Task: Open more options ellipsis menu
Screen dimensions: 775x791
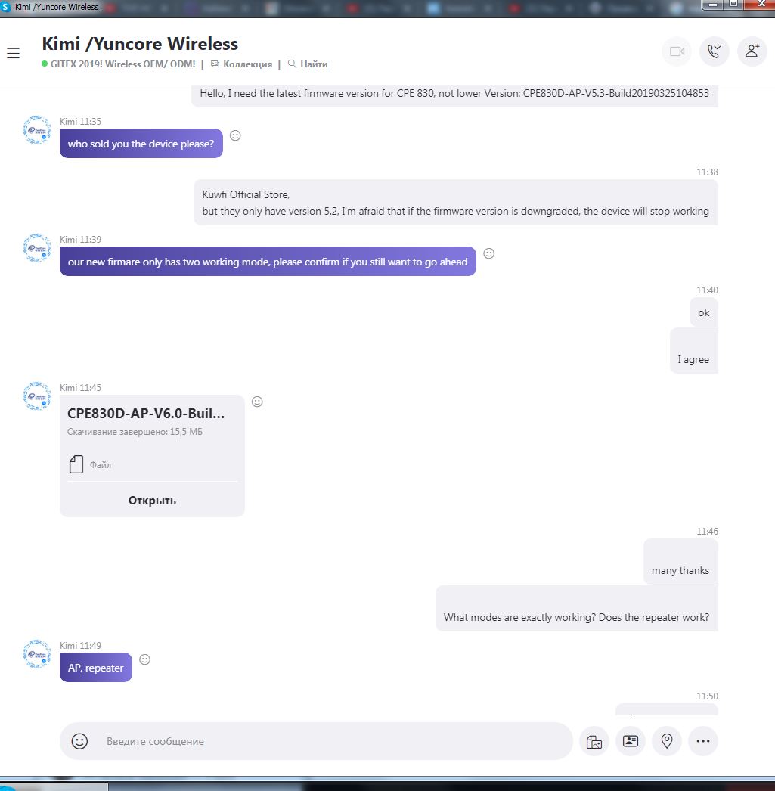Action: pyautogui.click(x=703, y=741)
